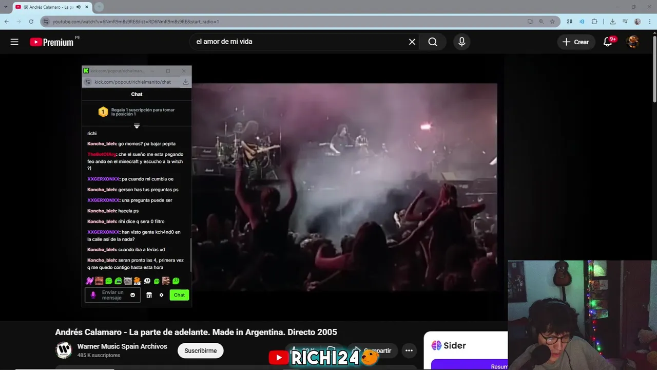
Task: Mute the tab via speaker icon
Action: pos(78,7)
